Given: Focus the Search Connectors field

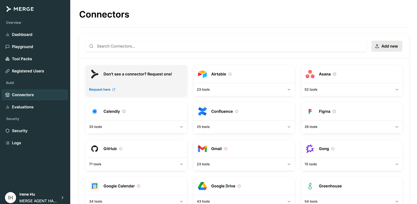Looking at the screenshot, I should 226,46.
